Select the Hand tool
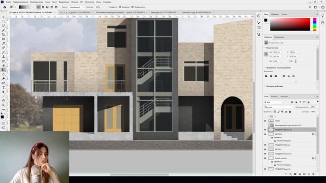 [x=4, y=101]
